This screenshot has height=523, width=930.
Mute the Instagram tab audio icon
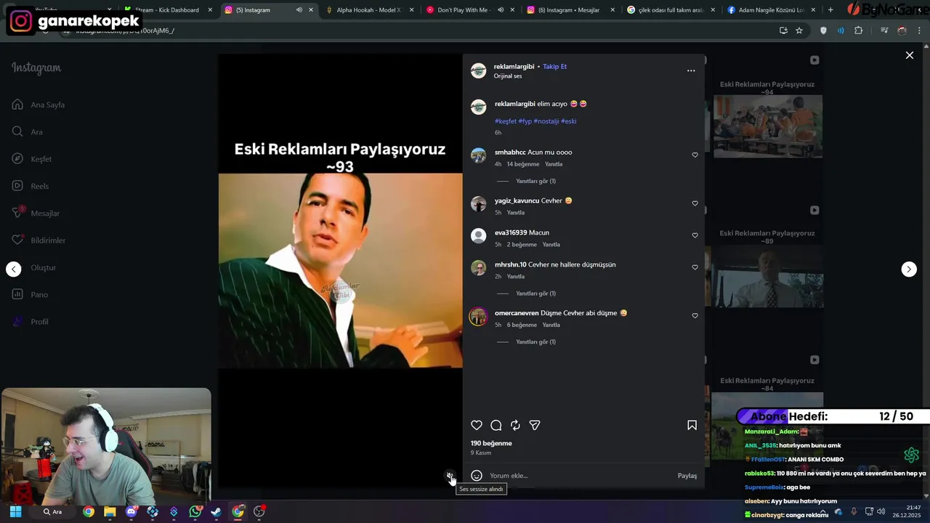click(x=299, y=10)
